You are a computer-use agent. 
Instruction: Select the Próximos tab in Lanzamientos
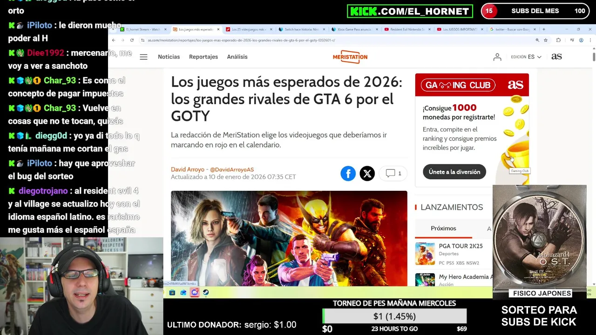[x=443, y=228]
